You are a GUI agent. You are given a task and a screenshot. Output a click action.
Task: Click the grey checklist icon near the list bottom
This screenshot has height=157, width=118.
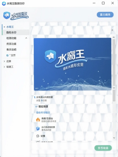[x=37, y=136]
